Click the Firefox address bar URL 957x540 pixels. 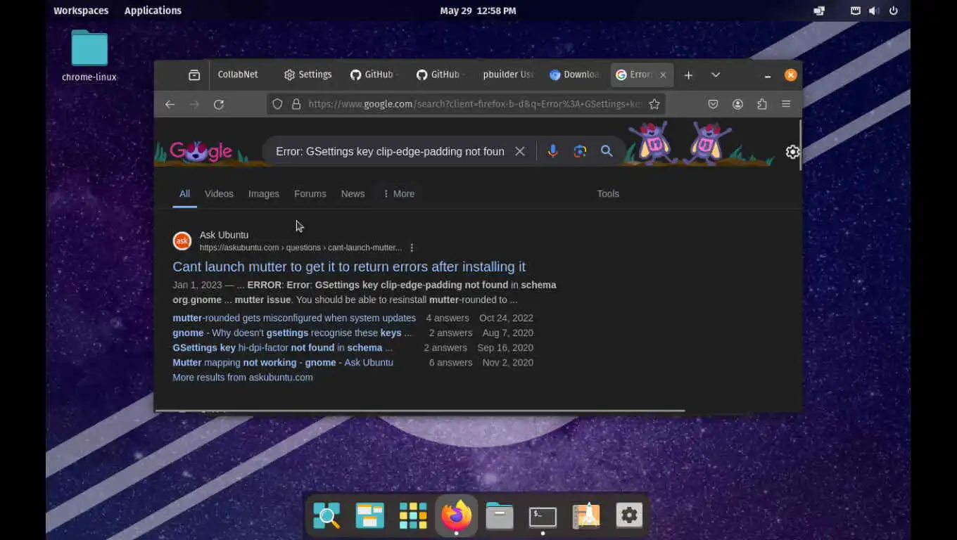474,104
